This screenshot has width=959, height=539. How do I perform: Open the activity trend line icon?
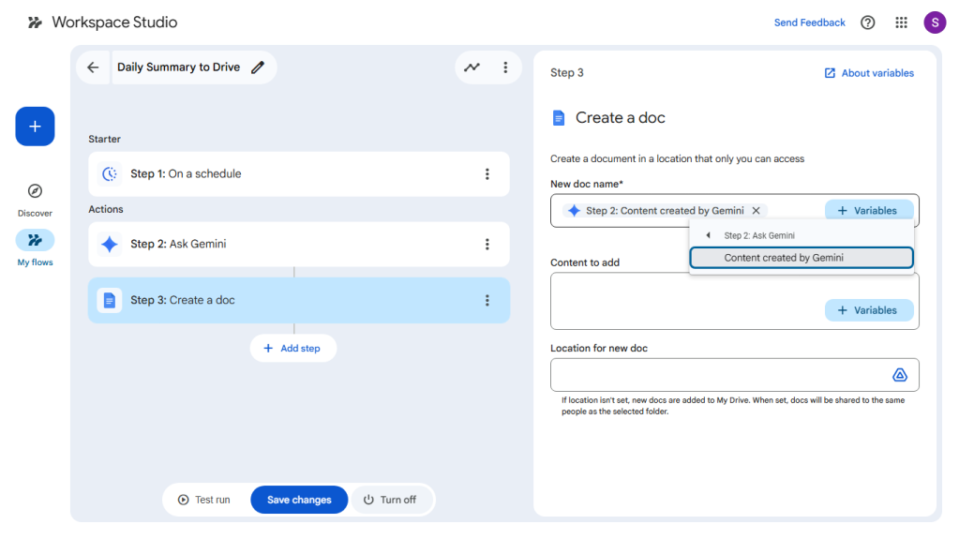click(472, 67)
